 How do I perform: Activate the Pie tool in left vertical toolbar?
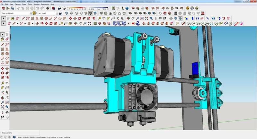tap(7, 63)
